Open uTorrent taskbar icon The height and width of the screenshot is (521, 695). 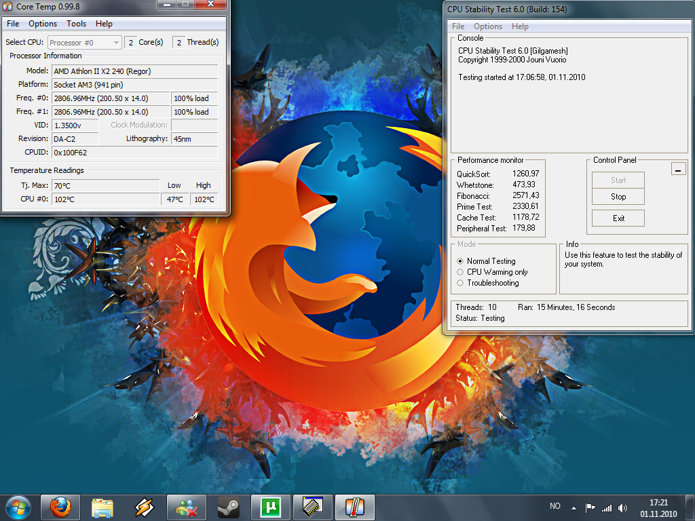pos(270,507)
